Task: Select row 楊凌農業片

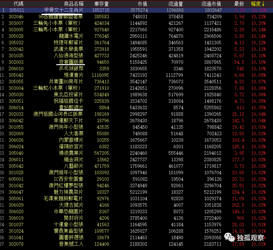Action: [x=137, y=153]
